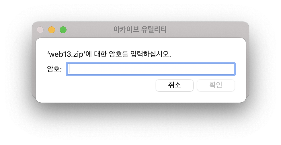The image size is (281, 145).
Task: Click the dimmed 확인 button
Action: (x=216, y=85)
